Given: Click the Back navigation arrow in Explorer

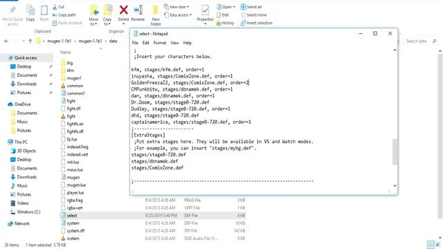Looking at the screenshot, I should click(6, 41).
